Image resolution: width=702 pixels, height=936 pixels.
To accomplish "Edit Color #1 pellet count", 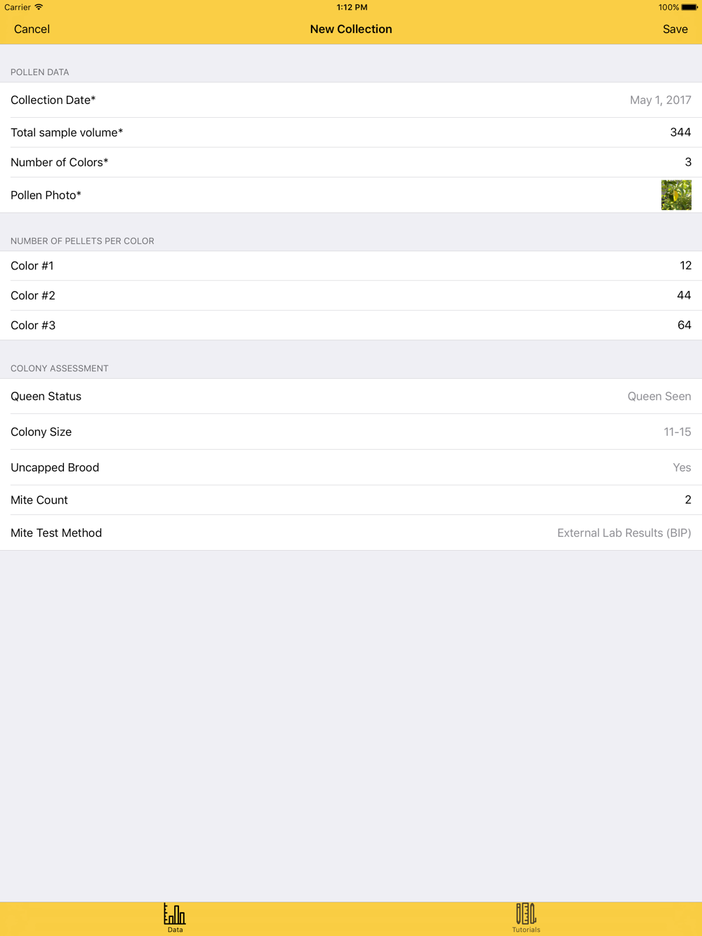I will tap(685, 266).
